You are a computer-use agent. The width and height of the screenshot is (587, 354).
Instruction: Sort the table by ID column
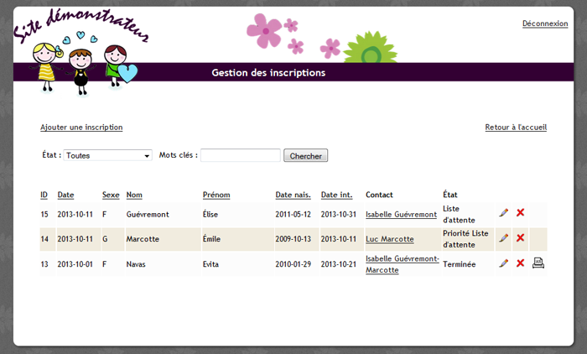[x=44, y=195]
